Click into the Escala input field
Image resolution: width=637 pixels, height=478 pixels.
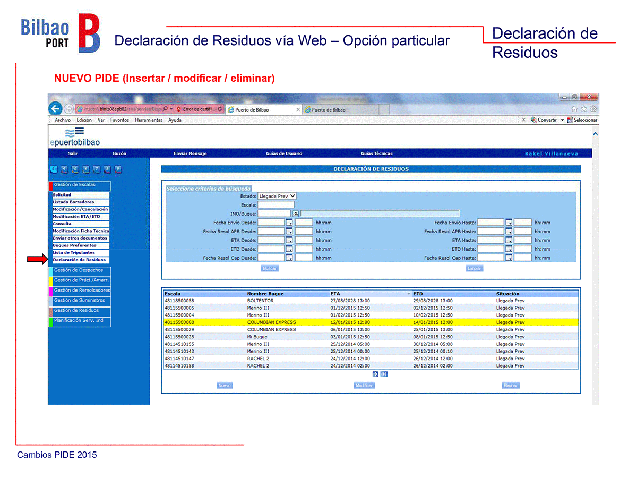click(276, 204)
